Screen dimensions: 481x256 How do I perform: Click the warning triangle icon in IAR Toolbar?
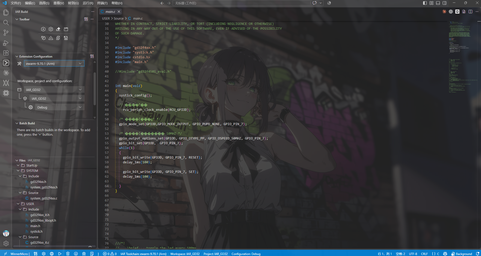click(51, 38)
